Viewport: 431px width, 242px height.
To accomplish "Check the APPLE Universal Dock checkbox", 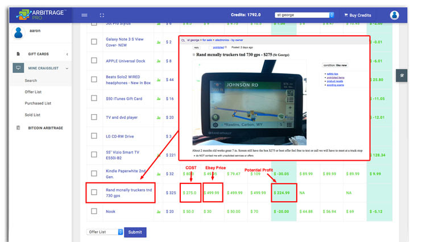I will coord(94,60).
